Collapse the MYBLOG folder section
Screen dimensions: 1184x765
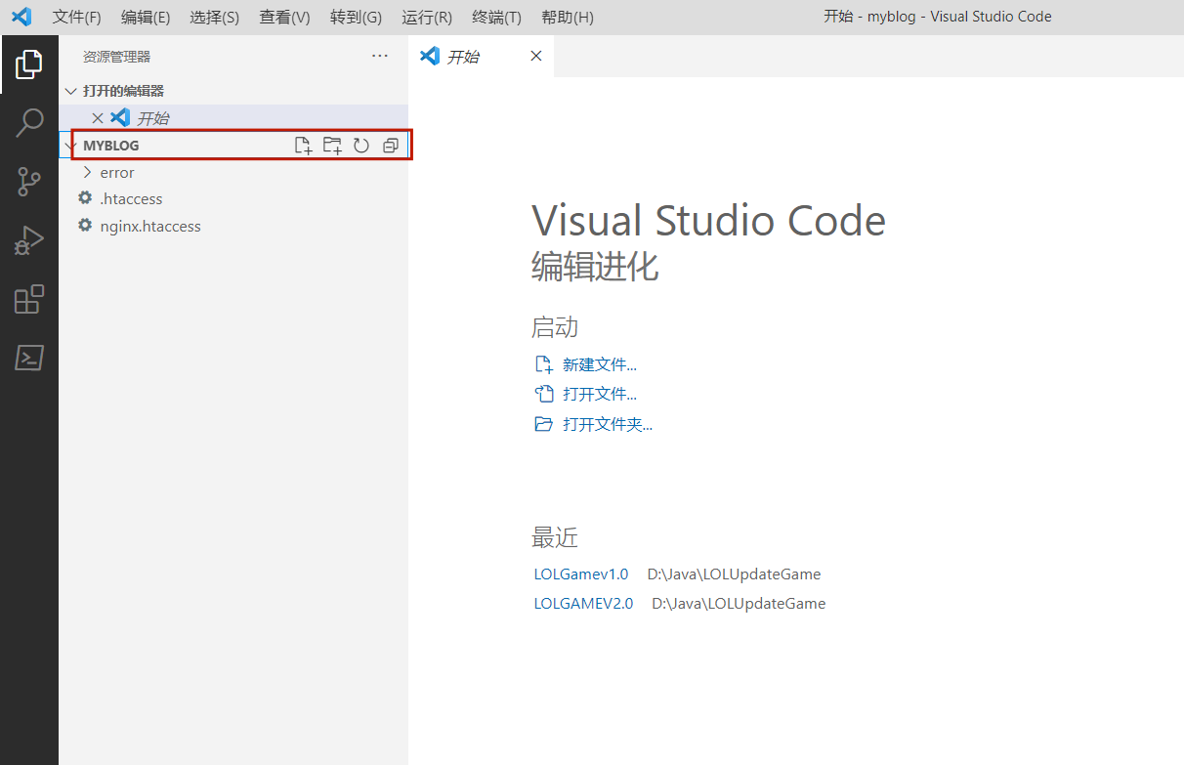click(x=70, y=146)
